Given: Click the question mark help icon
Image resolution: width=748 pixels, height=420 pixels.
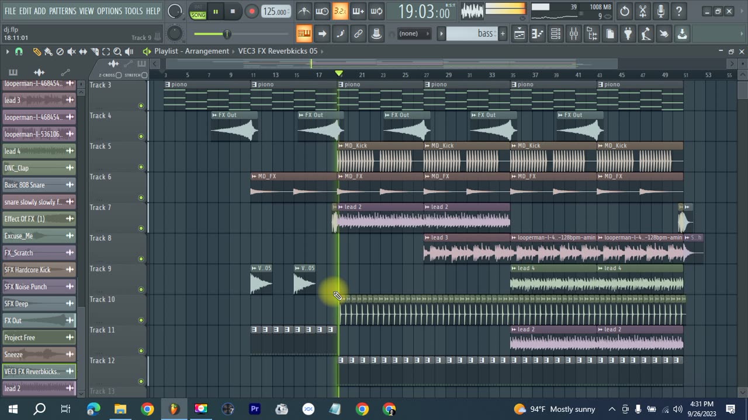Looking at the screenshot, I should (x=679, y=11).
